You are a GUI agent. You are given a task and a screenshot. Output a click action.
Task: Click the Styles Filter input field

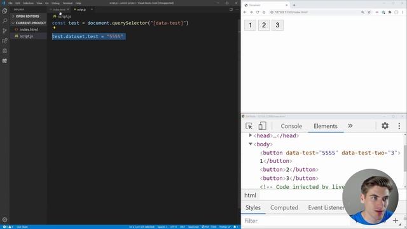pyautogui.click(x=296, y=221)
